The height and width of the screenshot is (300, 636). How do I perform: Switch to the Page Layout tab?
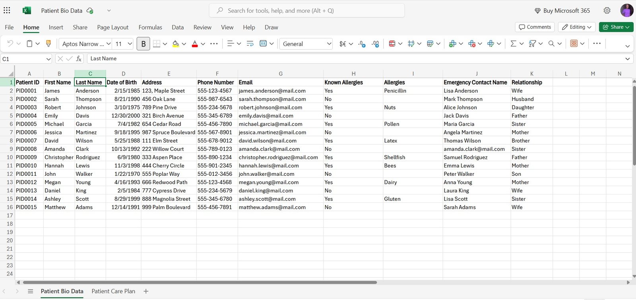pos(113,27)
